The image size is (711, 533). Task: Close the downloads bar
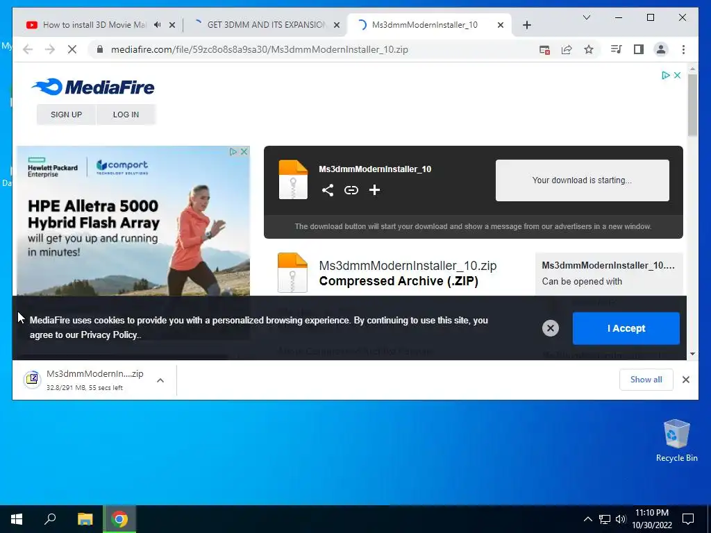pyautogui.click(x=685, y=380)
